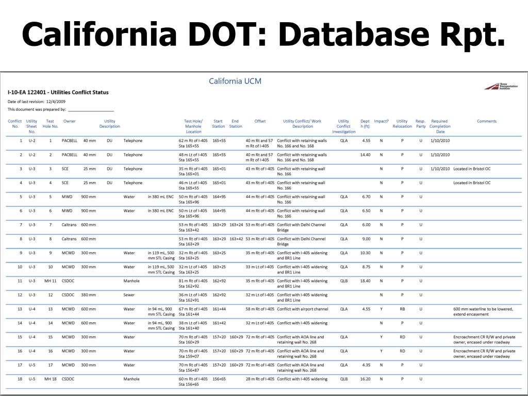
Task: Select the offset "28 m Rt of I-405"
Action: (x=260, y=379)
